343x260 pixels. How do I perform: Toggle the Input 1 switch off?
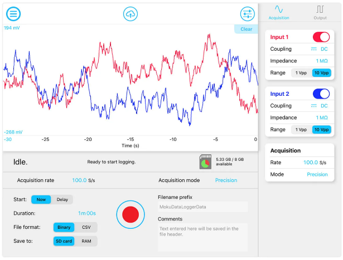pos(321,37)
